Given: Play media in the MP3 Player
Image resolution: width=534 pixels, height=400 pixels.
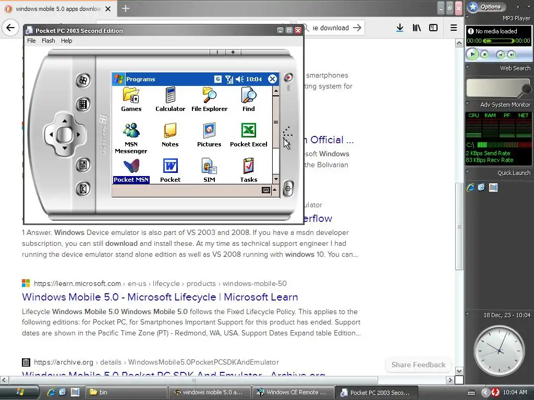Looking at the screenshot, I should point(472,54).
